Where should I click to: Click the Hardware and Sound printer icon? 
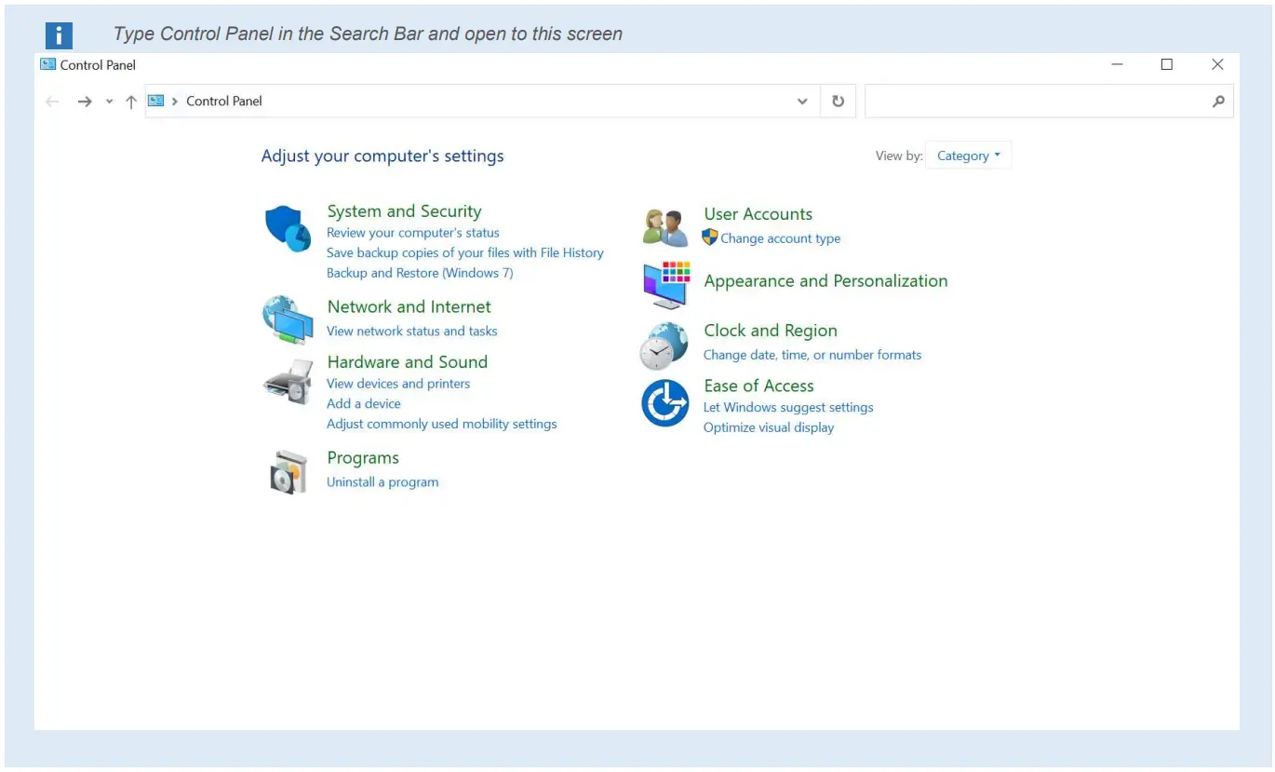[288, 380]
